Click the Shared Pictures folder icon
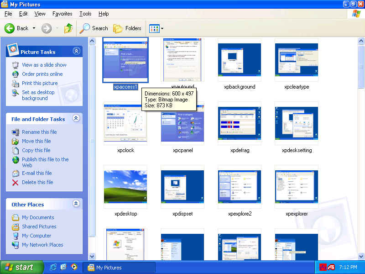The image size is (365, 274). [x=16, y=227]
